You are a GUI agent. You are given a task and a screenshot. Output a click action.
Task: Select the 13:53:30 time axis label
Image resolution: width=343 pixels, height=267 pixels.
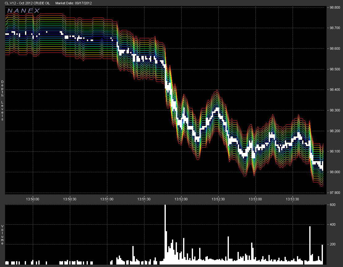(293, 199)
